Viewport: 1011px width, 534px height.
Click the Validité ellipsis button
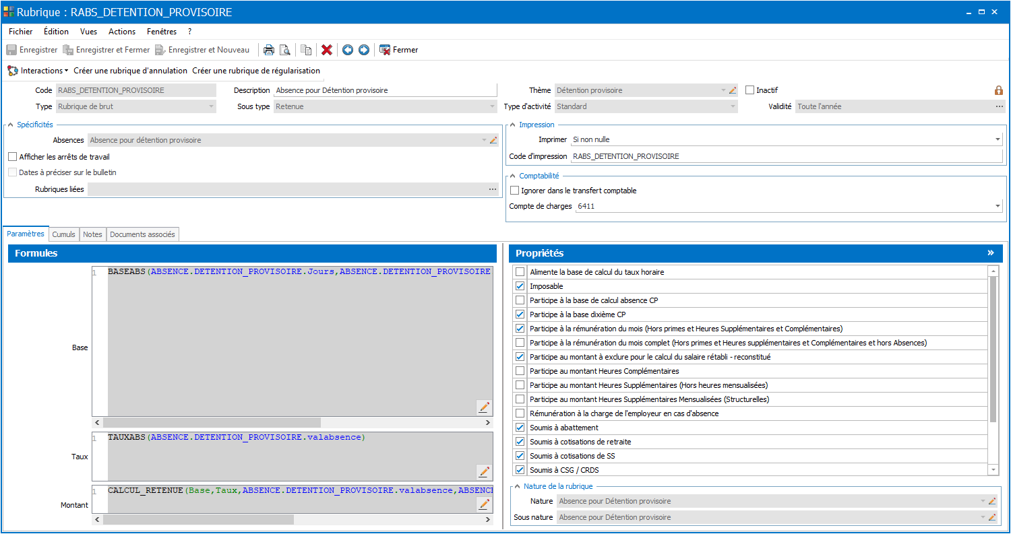(x=1000, y=106)
